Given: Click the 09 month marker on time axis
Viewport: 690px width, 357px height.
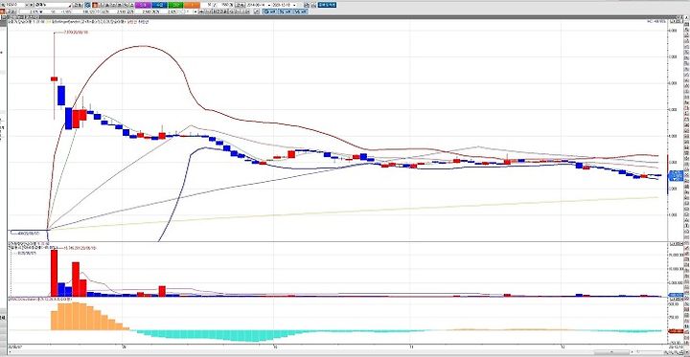Looking at the screenshot, I should pos(124,346).
